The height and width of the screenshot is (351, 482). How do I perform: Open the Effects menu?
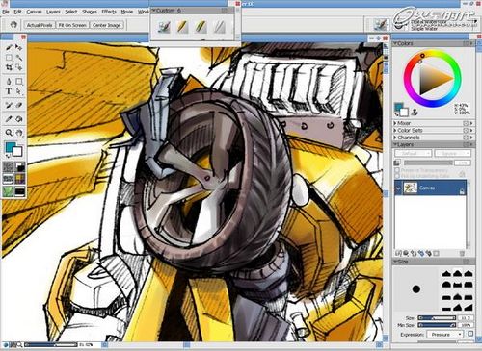[109, 12]
